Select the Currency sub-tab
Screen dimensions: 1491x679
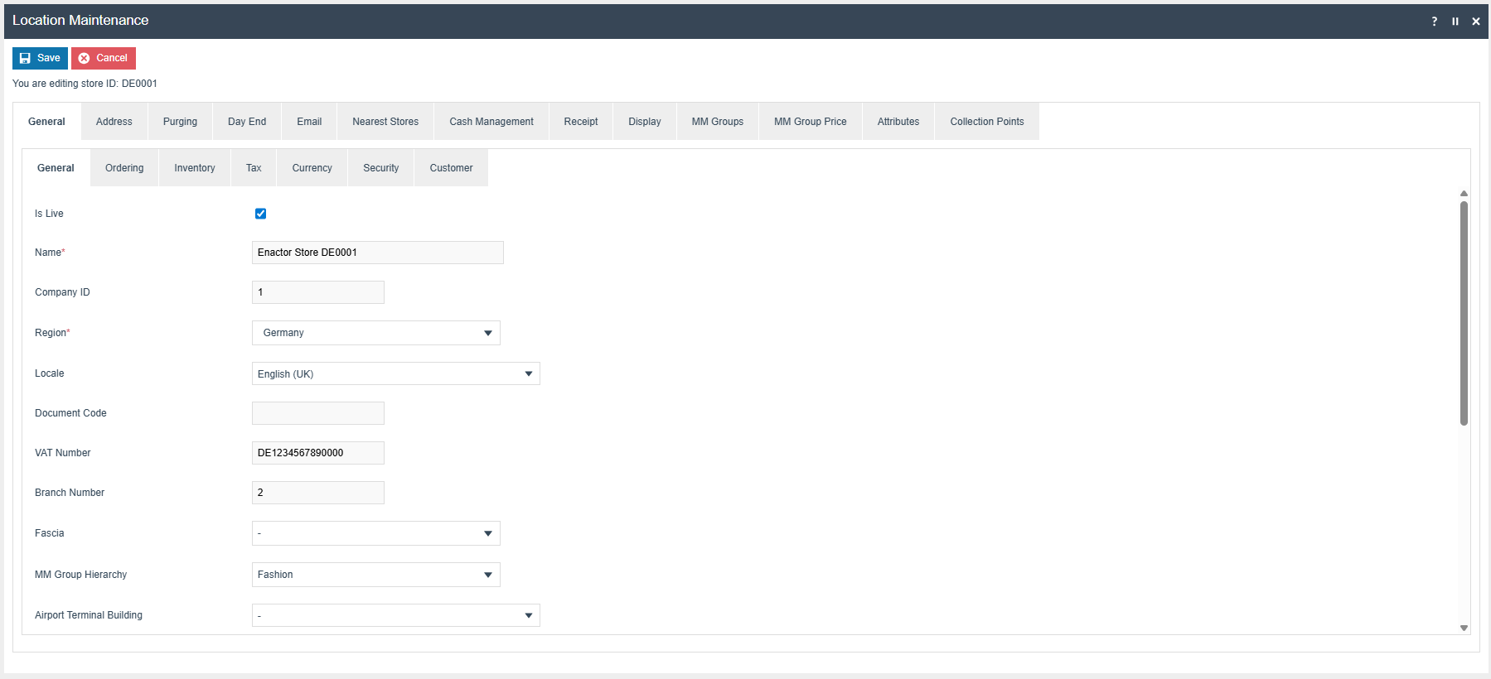(312, 168)
